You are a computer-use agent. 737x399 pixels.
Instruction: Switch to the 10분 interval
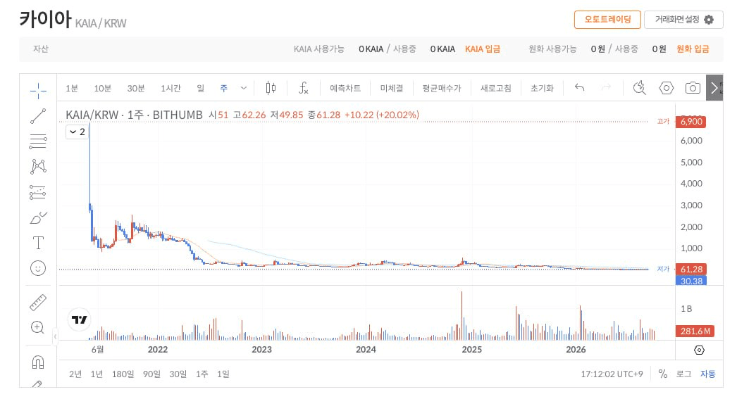point(102,88)
